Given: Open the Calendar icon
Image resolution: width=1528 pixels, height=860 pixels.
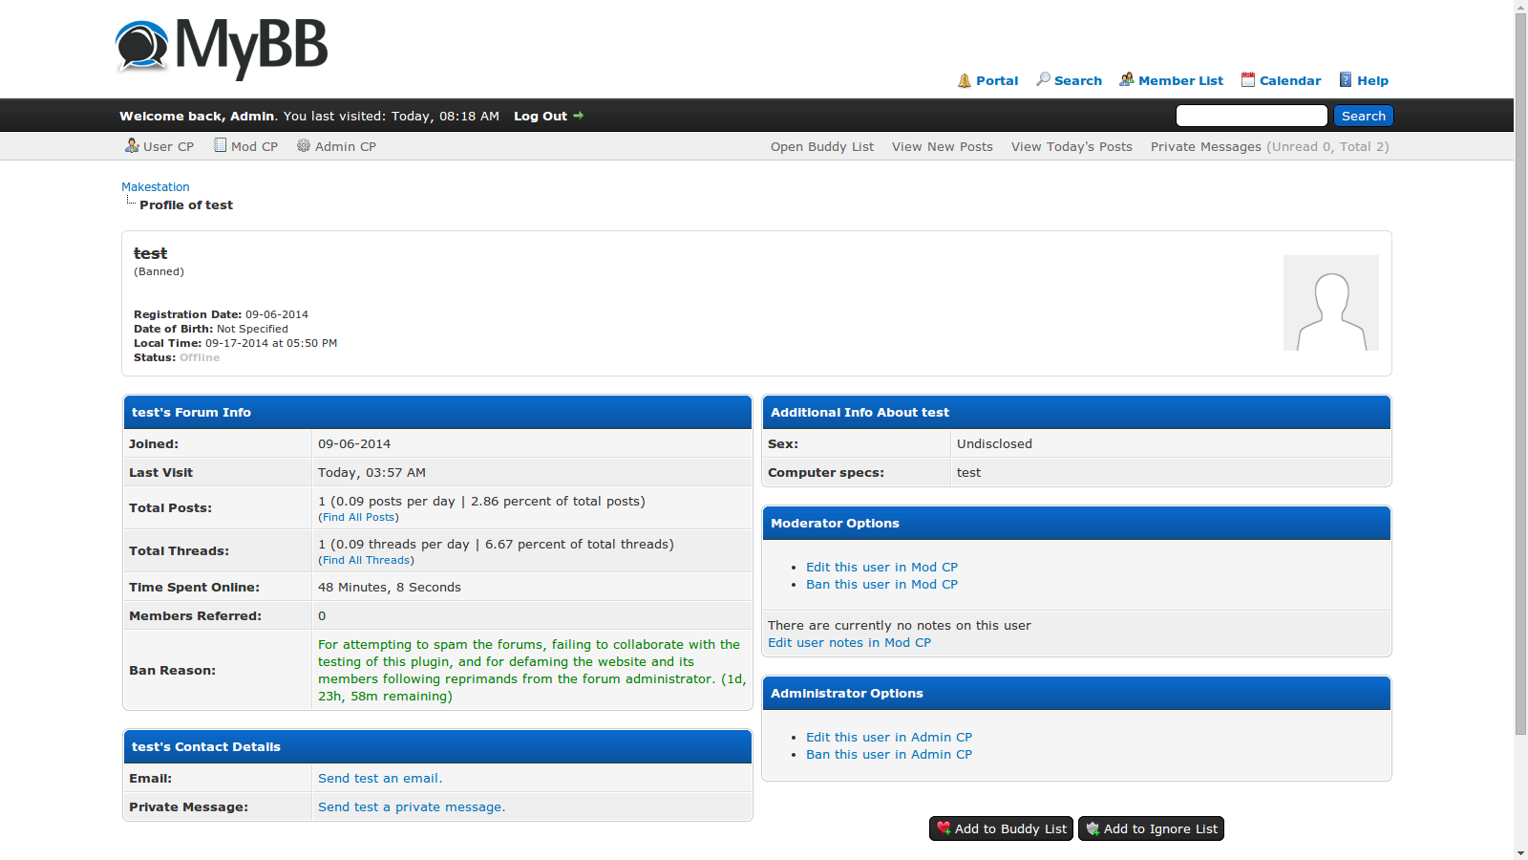Looking at the screenshot, I should 1247,79.
